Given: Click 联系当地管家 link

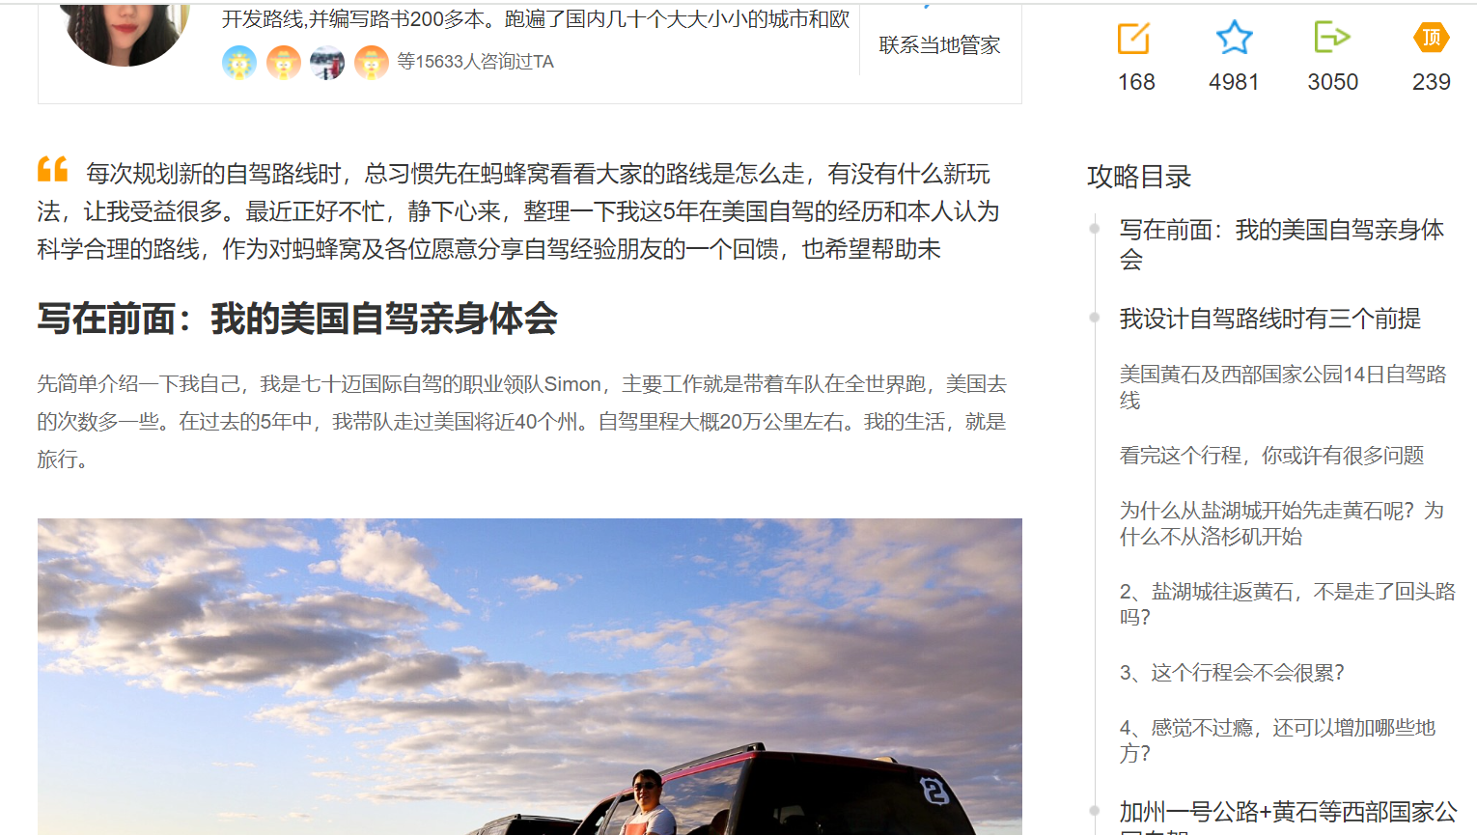Looking at the screenshot, I should (939, 45).
